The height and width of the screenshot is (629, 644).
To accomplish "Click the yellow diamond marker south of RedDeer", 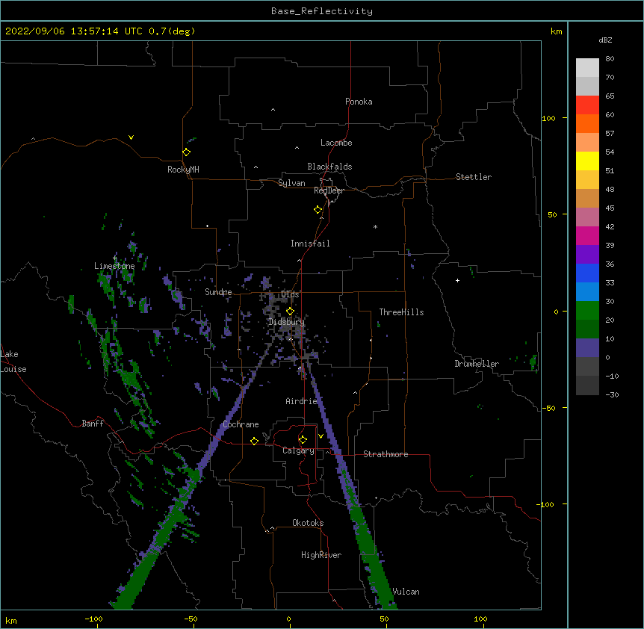I will 318,210.
